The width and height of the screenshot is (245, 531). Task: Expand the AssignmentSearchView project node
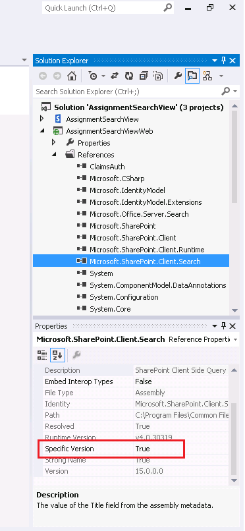(x=41, y=119)
